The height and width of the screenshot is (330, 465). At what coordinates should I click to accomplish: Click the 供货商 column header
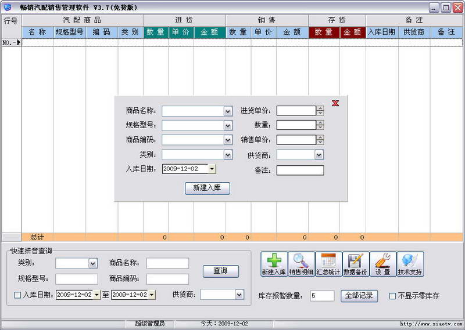414,32
